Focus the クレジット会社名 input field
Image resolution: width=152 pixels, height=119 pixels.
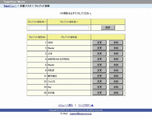coord(68,28)
